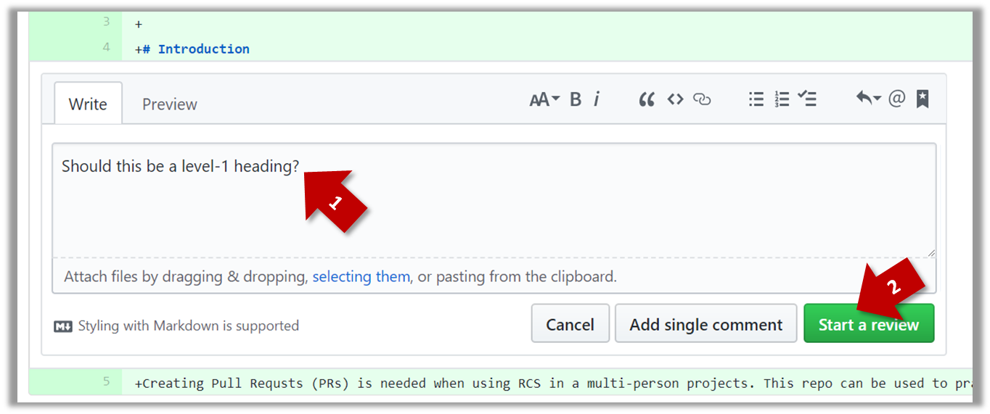Viewport: 990px width, 414px height.
Task: Switch to the Preview tab
Action: [169, 104]
